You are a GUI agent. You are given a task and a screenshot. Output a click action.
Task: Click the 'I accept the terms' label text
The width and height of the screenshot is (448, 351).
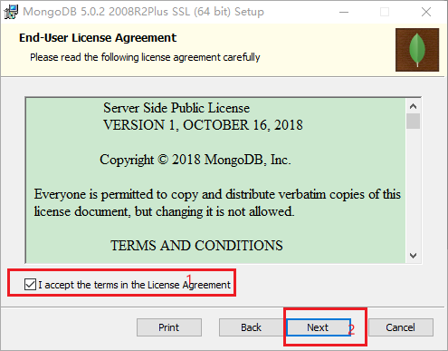(x=134, y=285)
